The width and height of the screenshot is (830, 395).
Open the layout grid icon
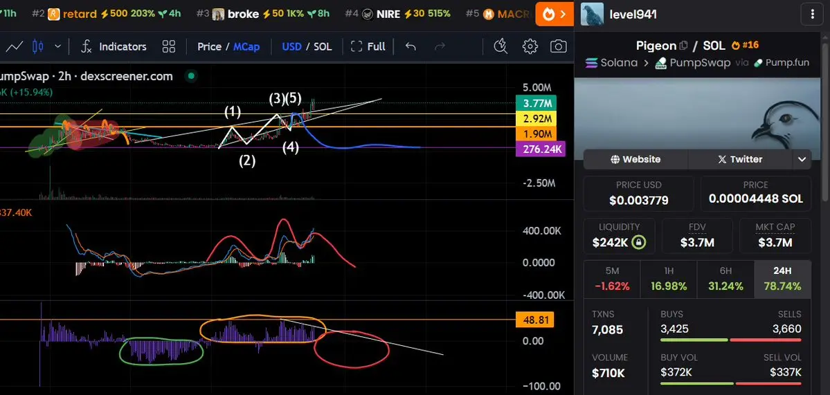pos(169,46)
